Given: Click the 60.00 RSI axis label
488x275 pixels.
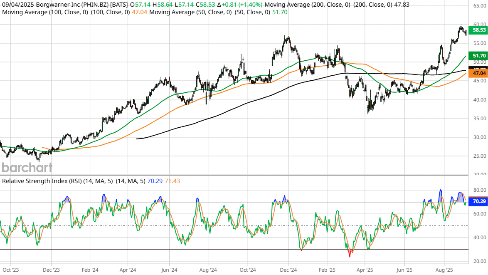Looking at the screenshot, I should pyautogui.click(x=480, y=214).
